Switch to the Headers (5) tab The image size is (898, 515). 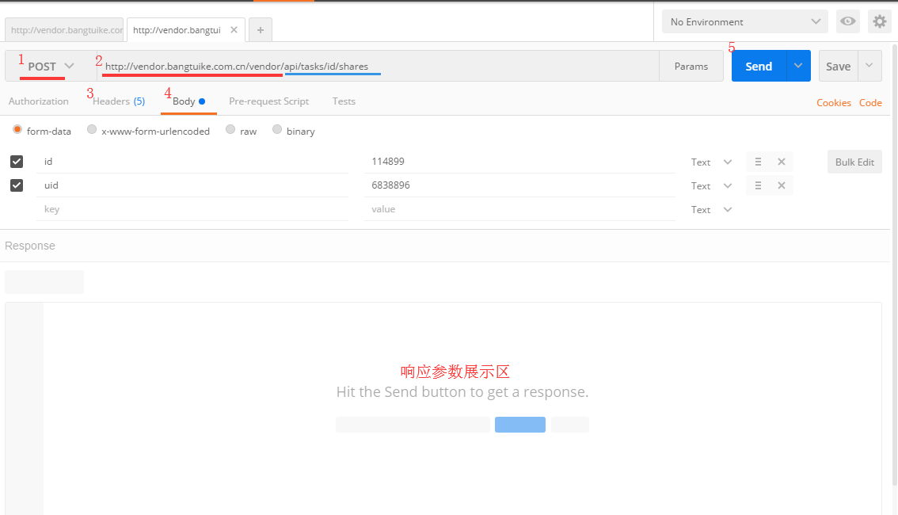(119, 101)
